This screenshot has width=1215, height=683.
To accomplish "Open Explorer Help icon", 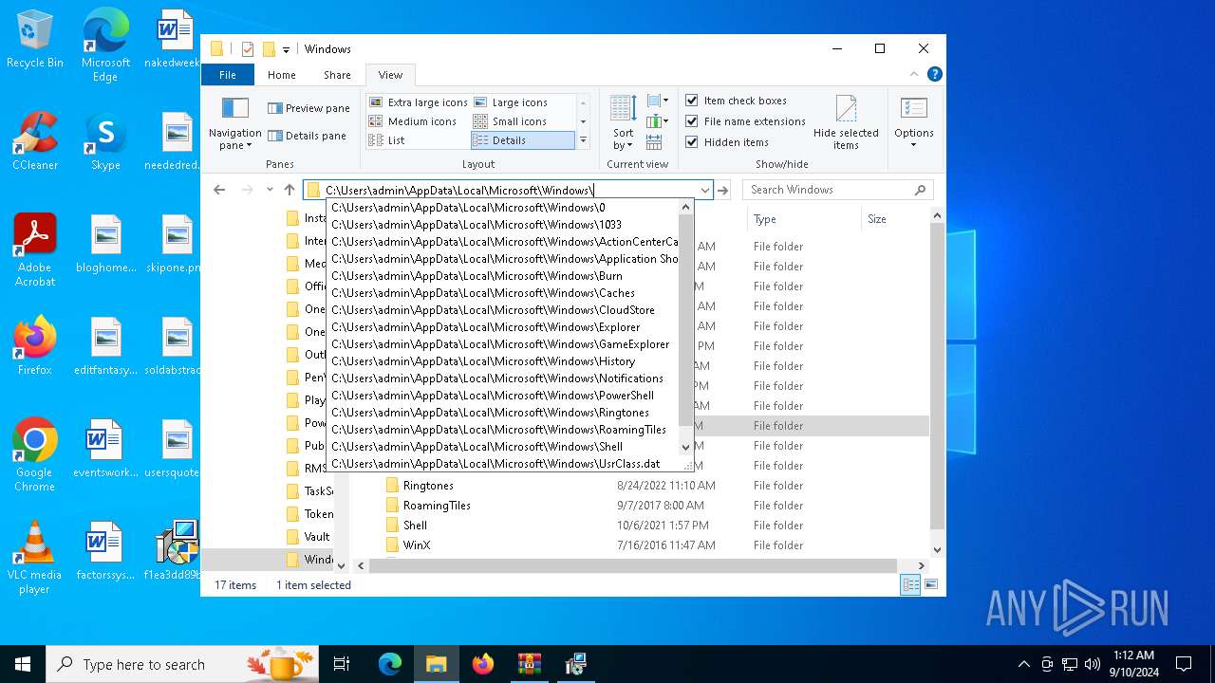I will (x=934, y=74).
